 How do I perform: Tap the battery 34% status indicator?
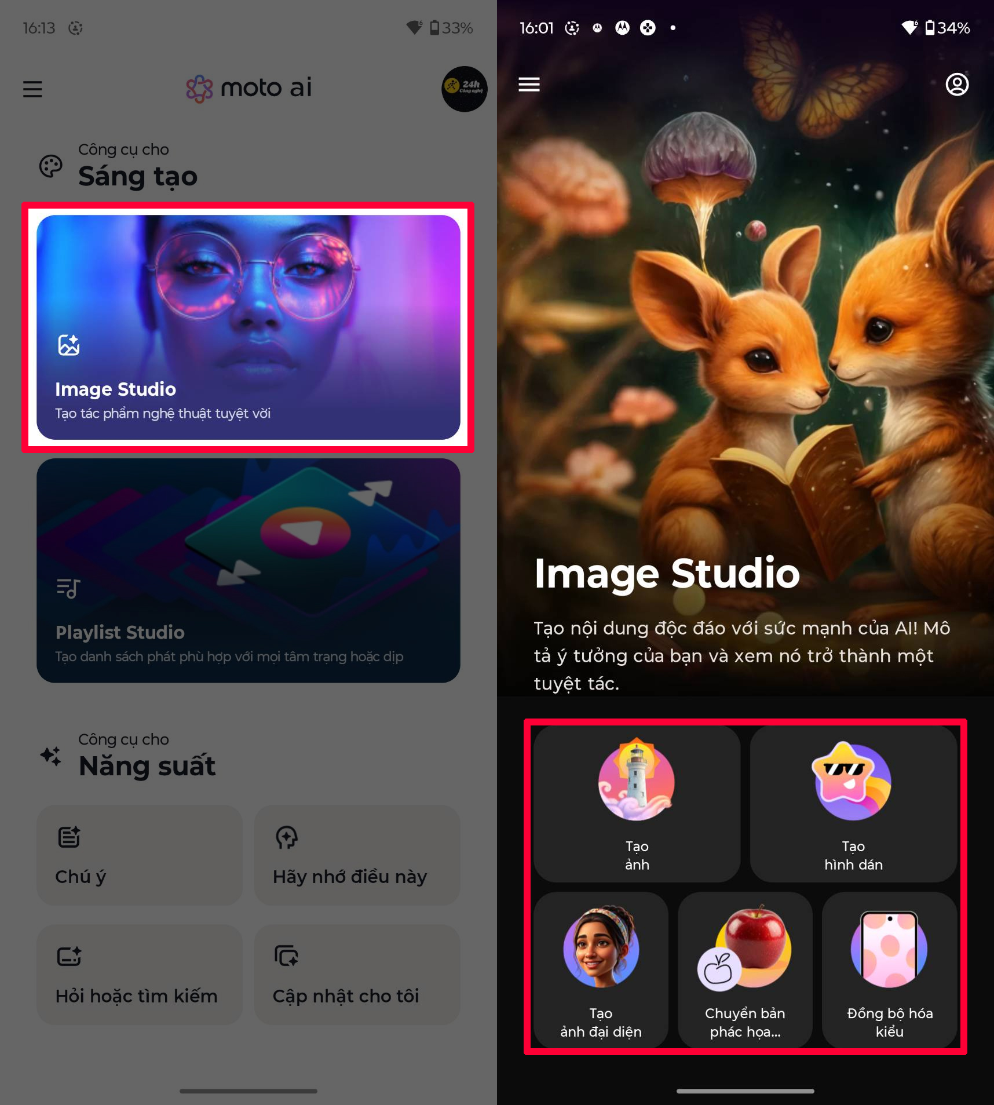coord(947,28)
